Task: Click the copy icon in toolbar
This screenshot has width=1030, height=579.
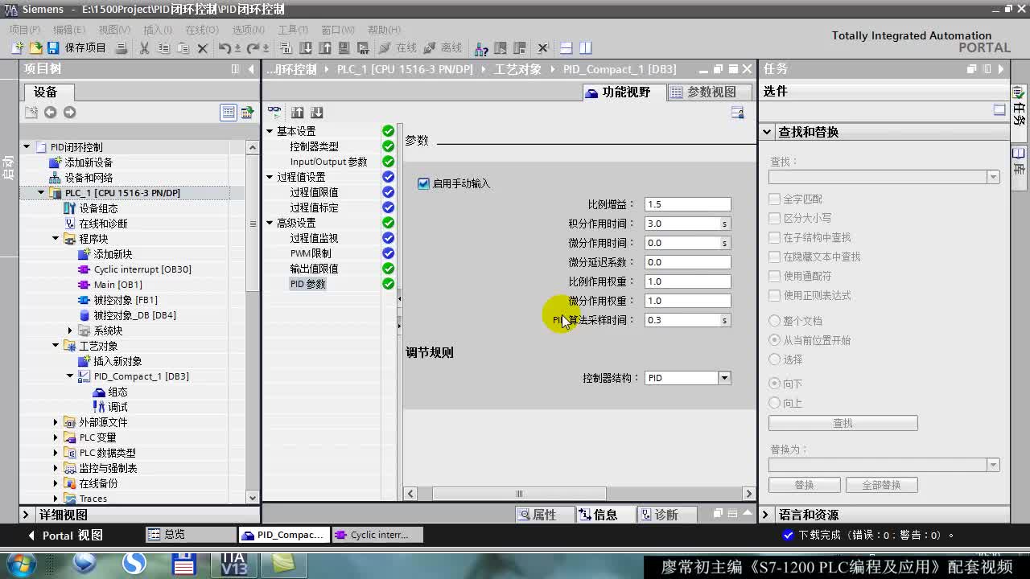Action: pyautogui.click(x=164, y=48)
